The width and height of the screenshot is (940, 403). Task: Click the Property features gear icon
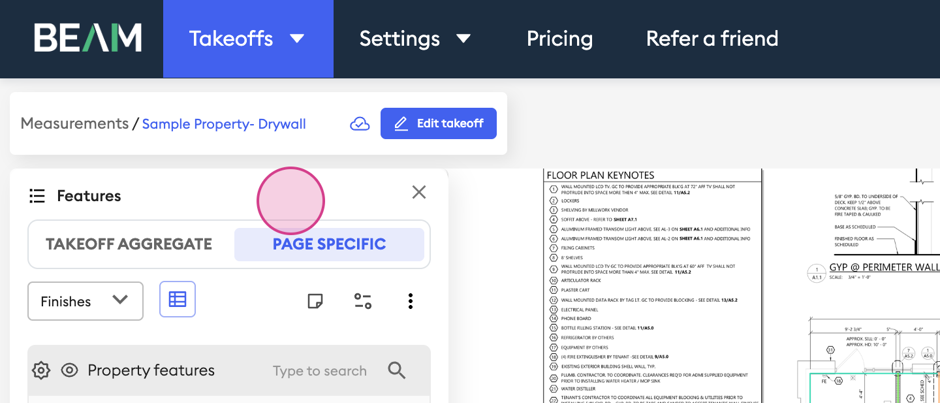(x=41, y=370)
